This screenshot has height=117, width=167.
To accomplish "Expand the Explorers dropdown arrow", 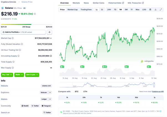I will tap(50, 92).
